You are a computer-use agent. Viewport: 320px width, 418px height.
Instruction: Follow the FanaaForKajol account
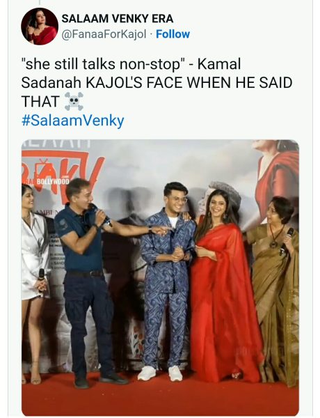(x=173, y=34)
